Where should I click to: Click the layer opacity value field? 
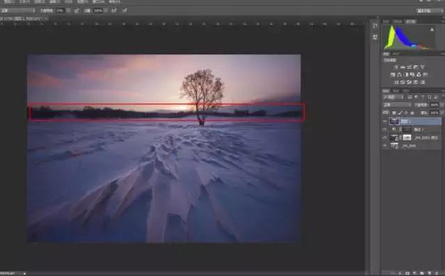[435, 105]
